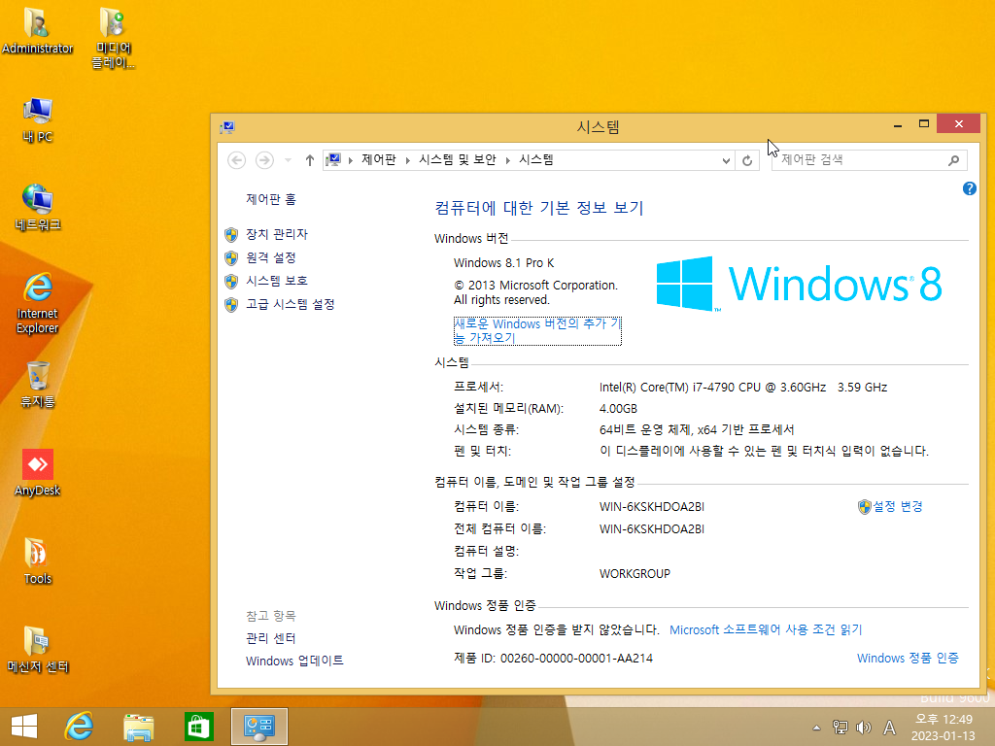
Task: Open 제어판 홈 link
Action: (271, 199)
